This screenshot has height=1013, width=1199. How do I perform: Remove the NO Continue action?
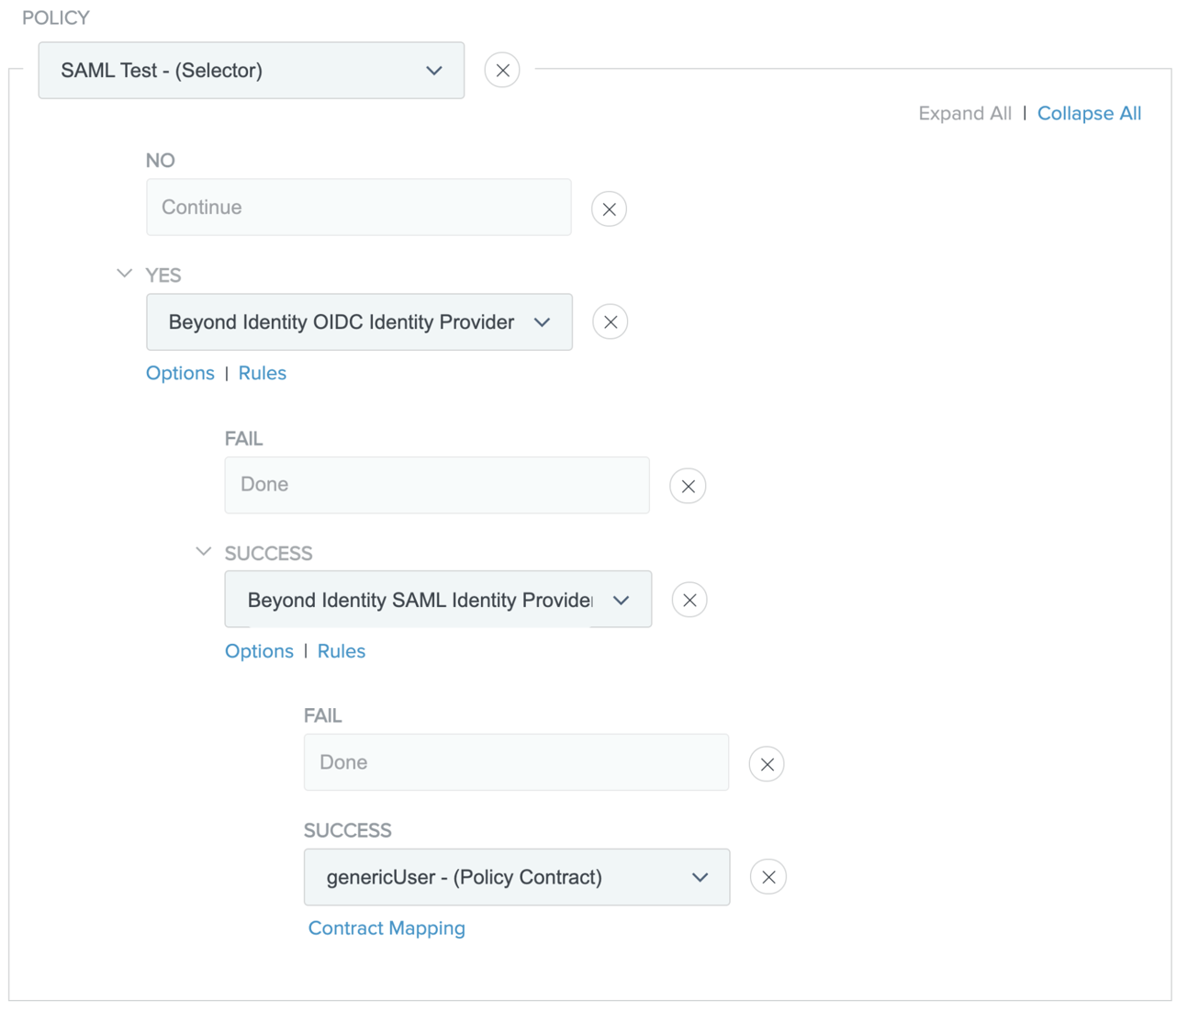tap(609, 209)
